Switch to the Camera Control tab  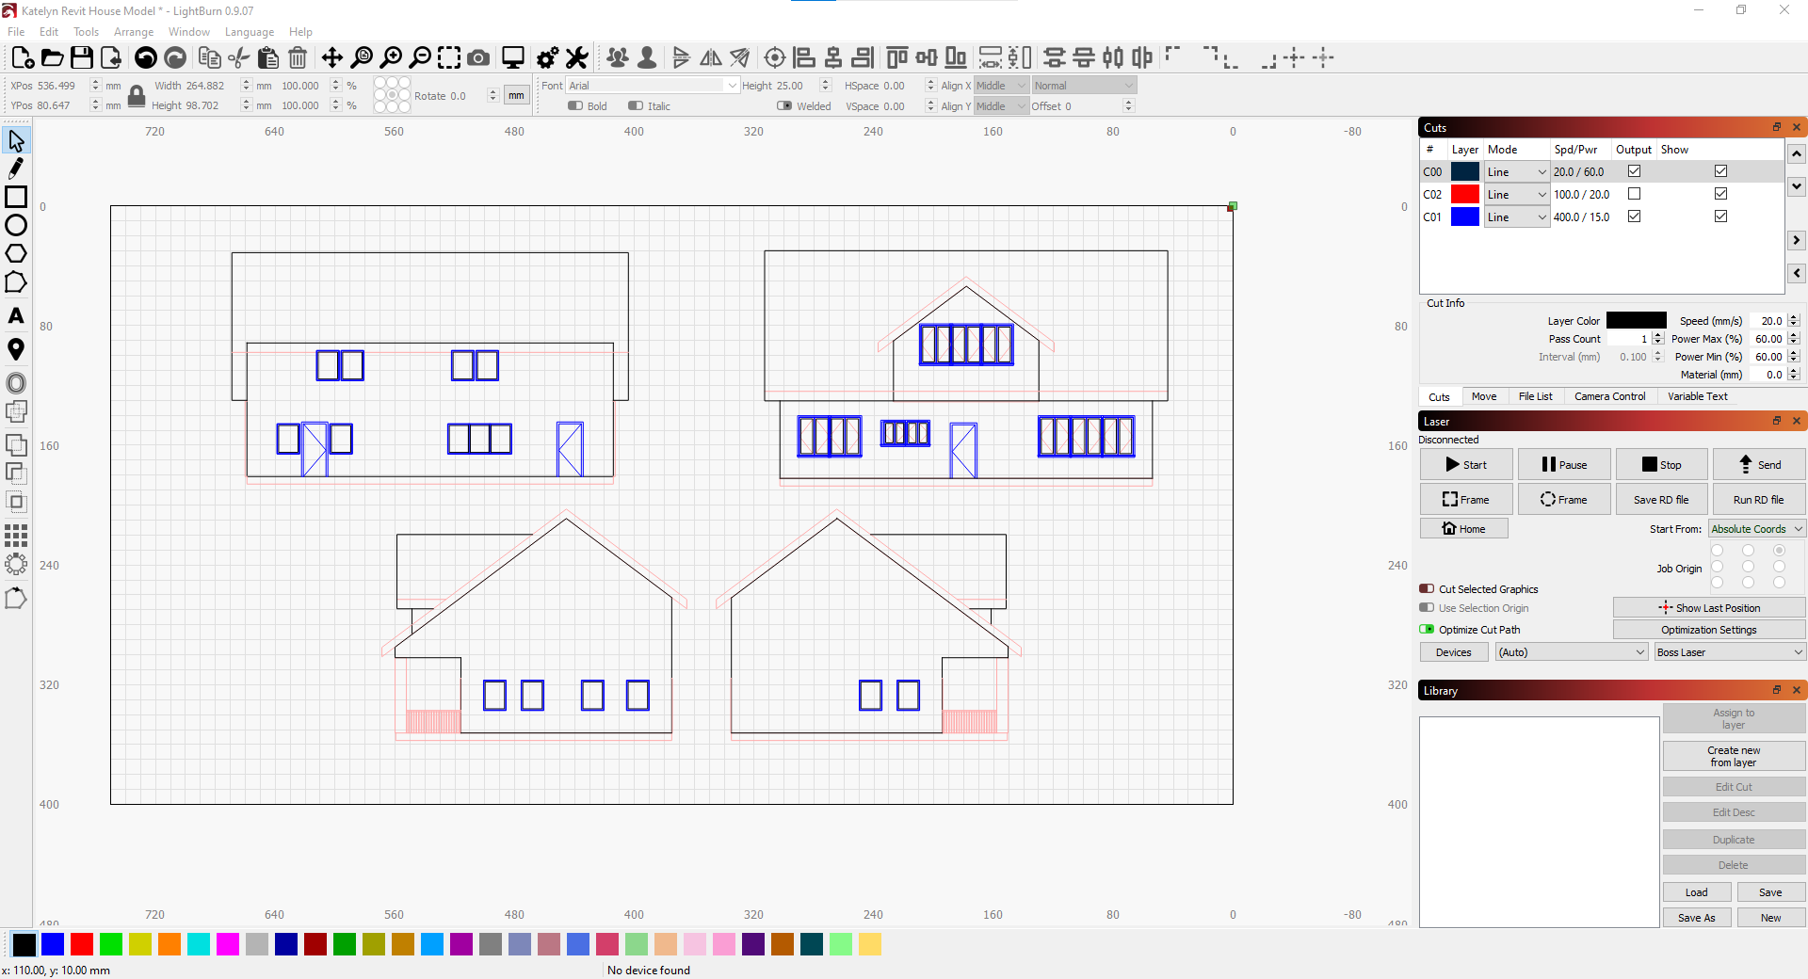pyautogui.click(x=1609, y=396)
